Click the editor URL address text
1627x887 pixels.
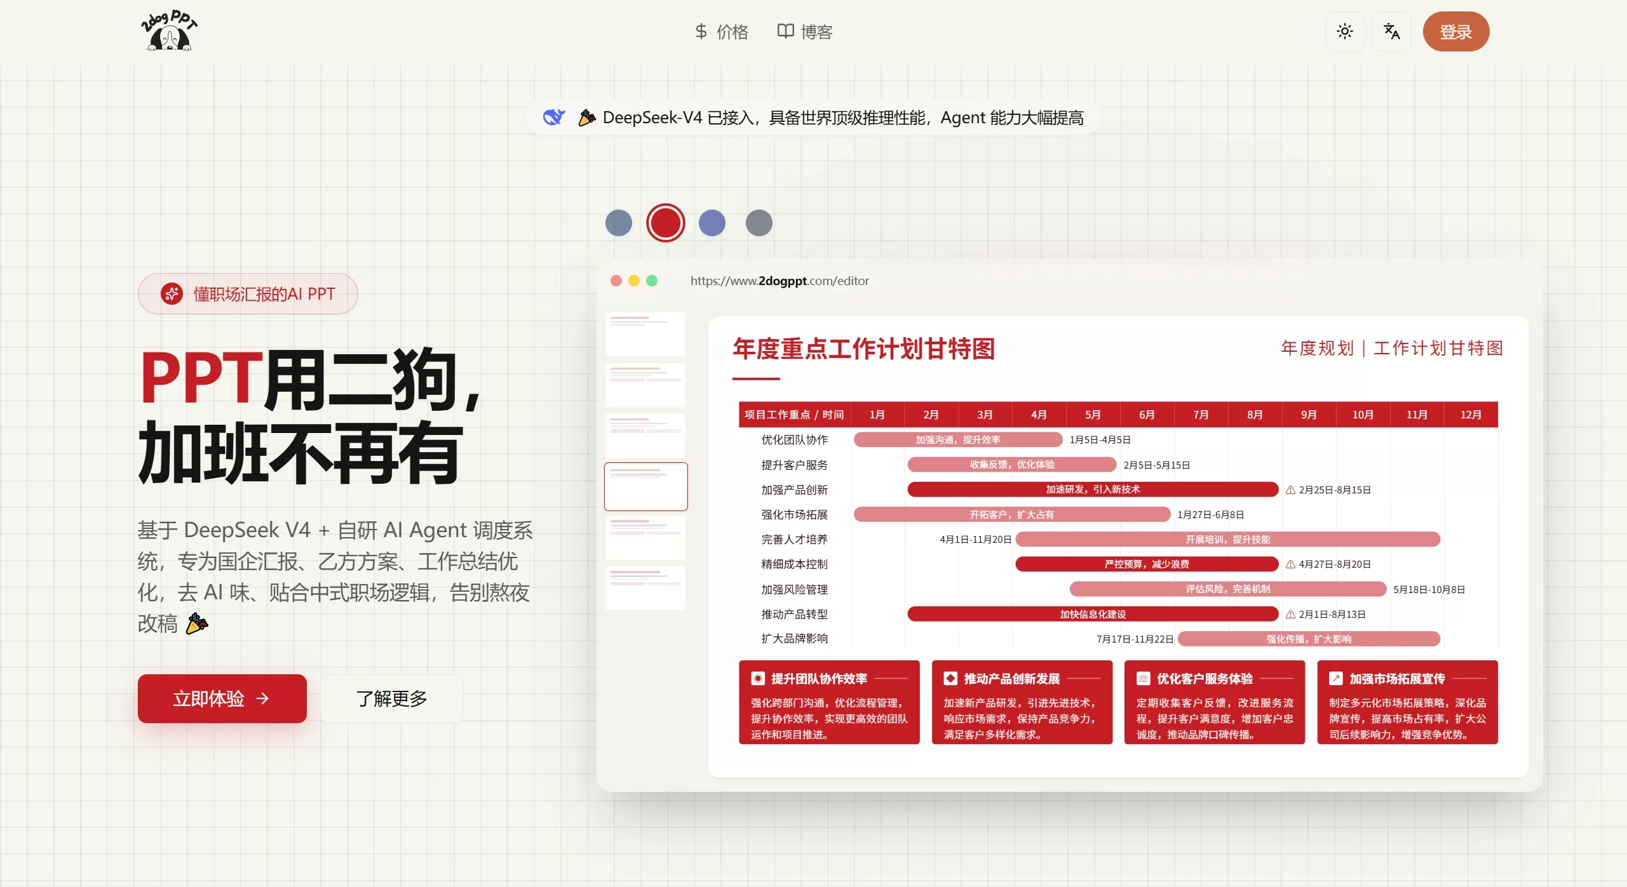[780, 281]
